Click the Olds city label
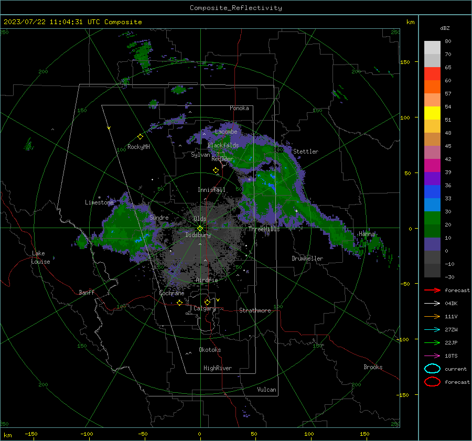 pos(200,219)
